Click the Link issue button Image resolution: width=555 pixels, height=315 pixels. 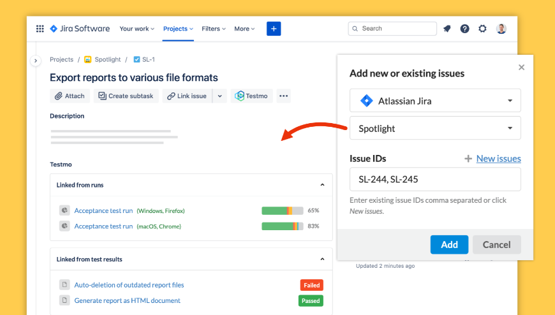[x=188, y=96]
